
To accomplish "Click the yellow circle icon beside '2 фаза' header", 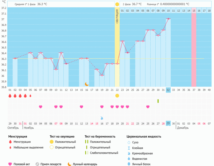I will [117, 4].
